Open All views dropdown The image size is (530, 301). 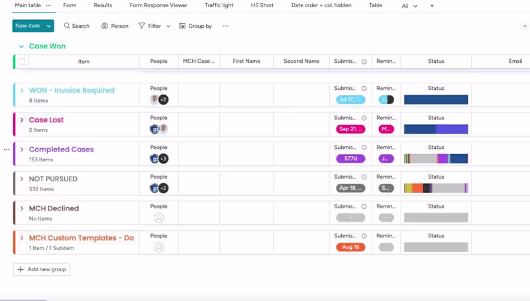coord(409,6)
